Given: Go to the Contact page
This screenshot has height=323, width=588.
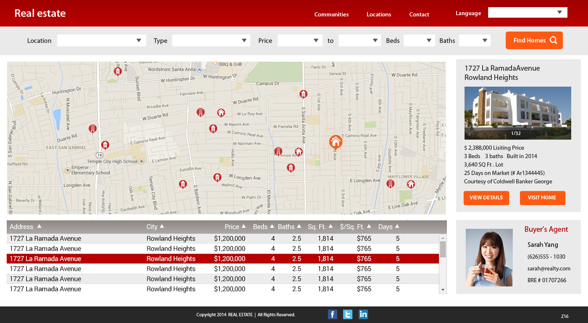Looking at the screenshot, I should [x=419, y=14].
